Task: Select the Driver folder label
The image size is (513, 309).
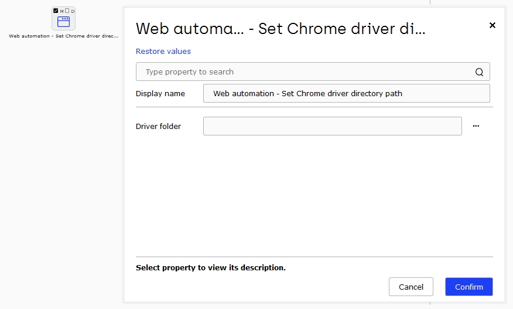Action: click(158, 127)
